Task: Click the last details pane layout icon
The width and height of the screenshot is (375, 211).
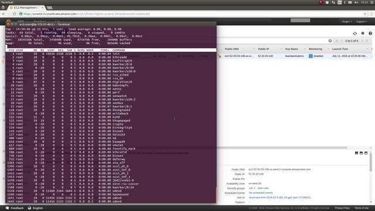Action: coord(366,153)
